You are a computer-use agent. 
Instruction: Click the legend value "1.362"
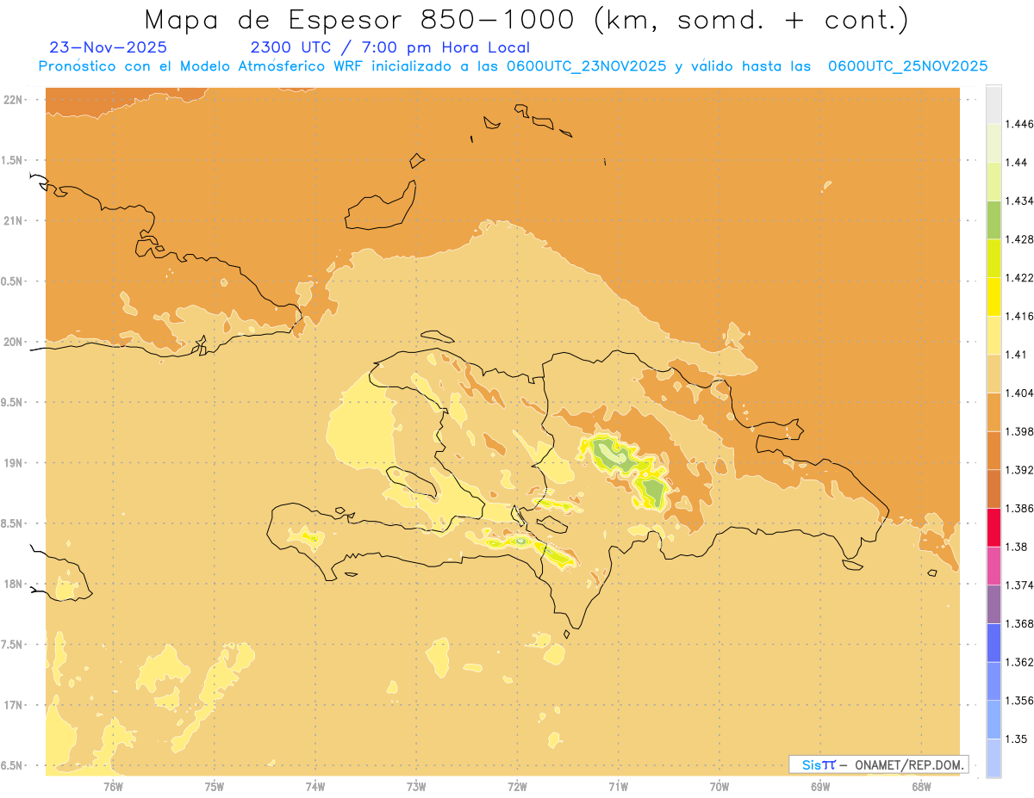tap(1020, 662)
